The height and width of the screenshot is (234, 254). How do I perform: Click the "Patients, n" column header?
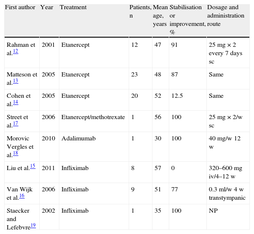(x=139, y=12)
